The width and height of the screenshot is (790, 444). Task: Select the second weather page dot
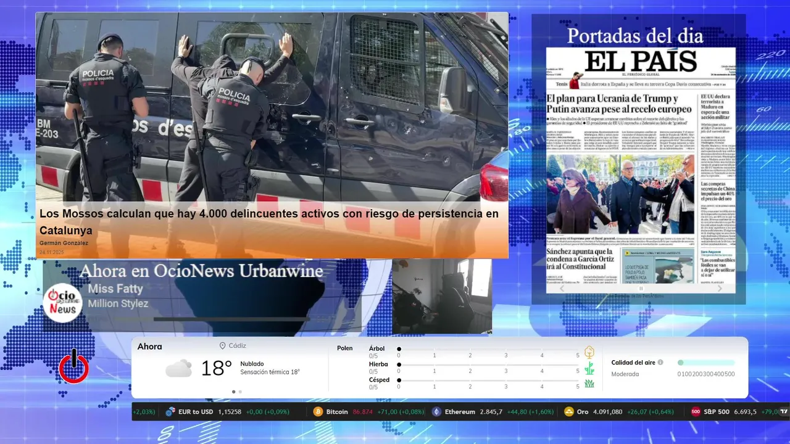pos(240,392)
